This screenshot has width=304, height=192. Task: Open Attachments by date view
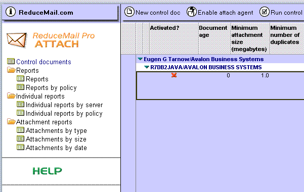[56, 148]
